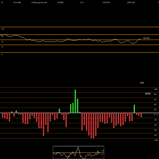The height and width of the screenshot is (159, 159).
Task: Click the '30' level label on RSI axis
Action: [x=2, y=47]
